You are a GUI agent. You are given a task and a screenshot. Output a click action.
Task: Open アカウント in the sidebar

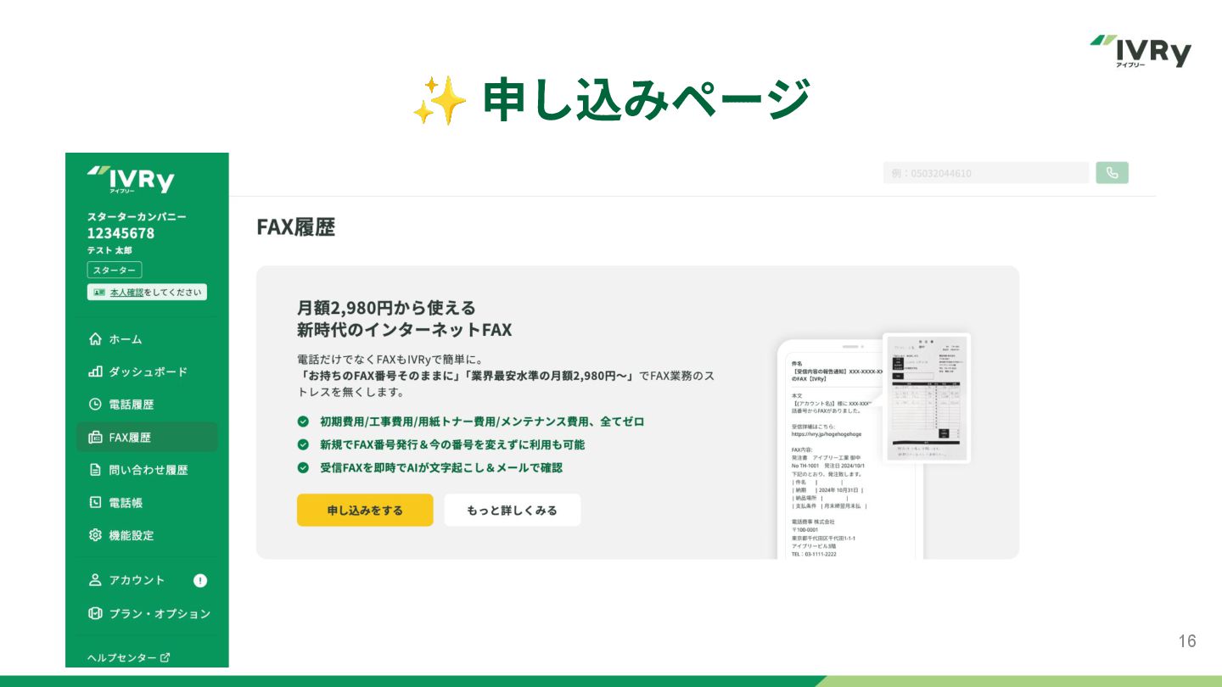point(147,580)
